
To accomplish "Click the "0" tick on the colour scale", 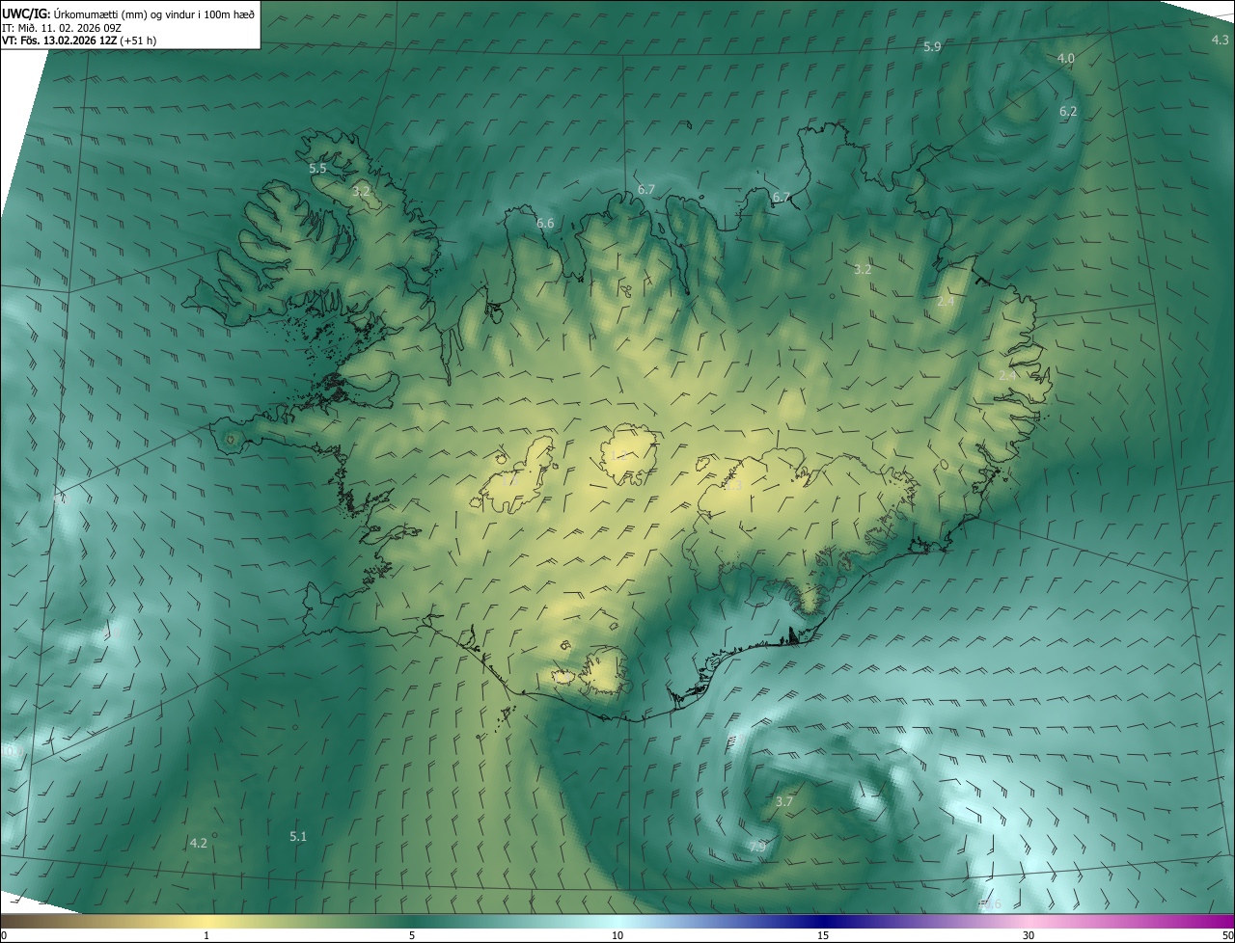I will (x=4, y=935).
